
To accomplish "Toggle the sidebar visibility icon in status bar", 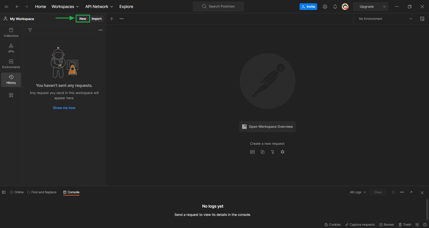I will tap(4, 192).
